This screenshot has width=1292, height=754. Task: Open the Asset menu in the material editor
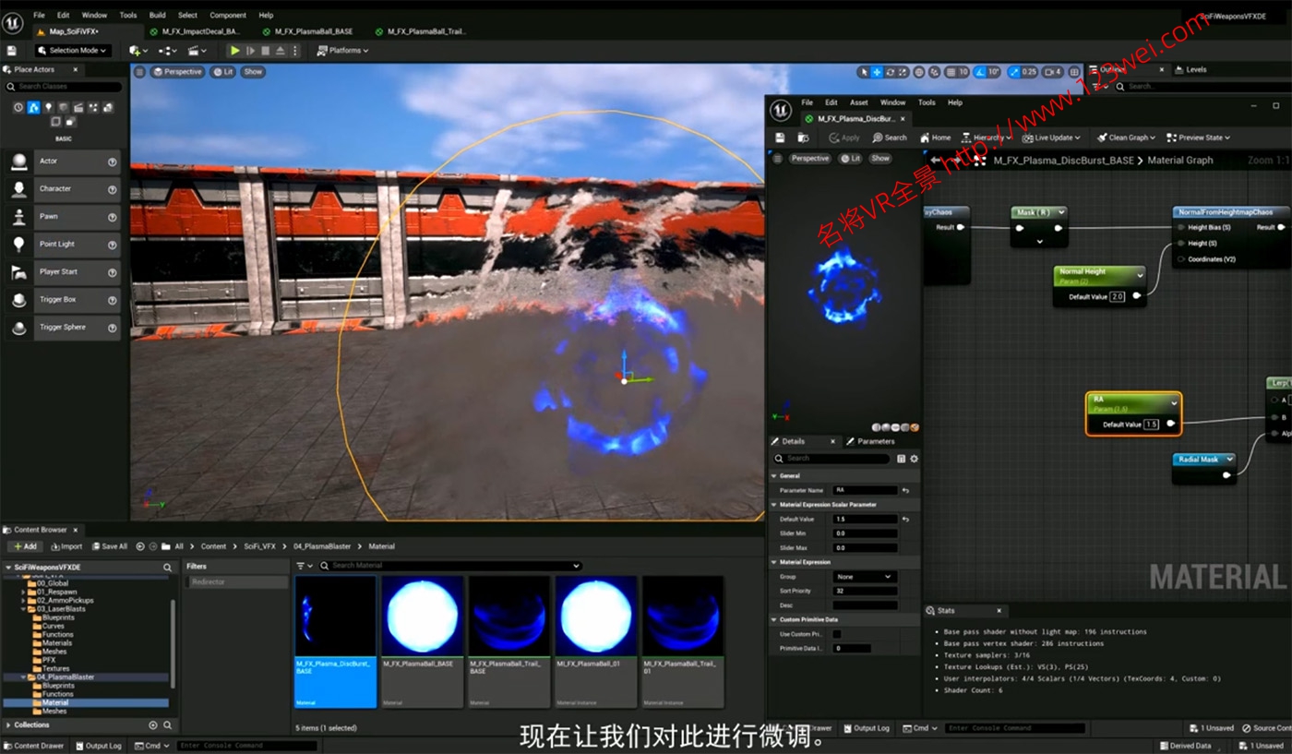tap(858, 102)
